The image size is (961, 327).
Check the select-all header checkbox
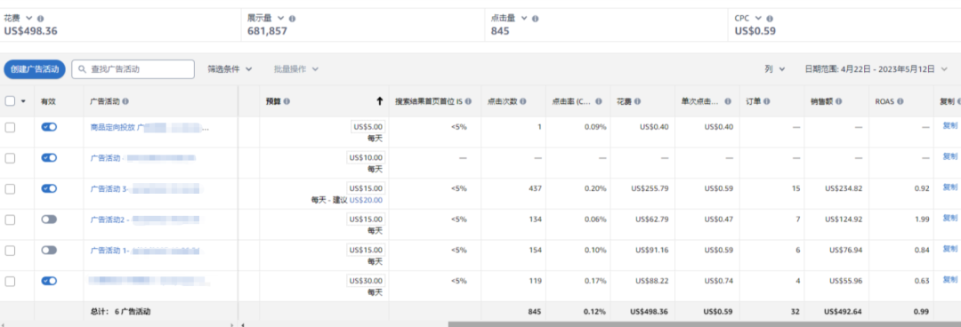point(10,101)
